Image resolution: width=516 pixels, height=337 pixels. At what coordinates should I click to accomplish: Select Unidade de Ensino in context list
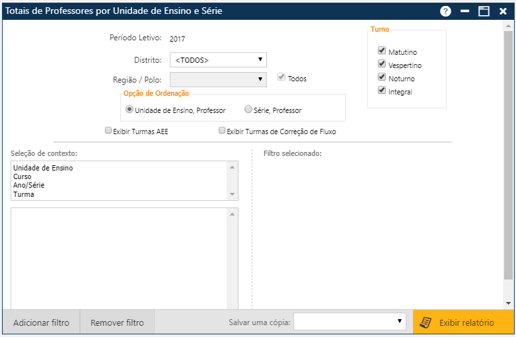pos(43,168)
